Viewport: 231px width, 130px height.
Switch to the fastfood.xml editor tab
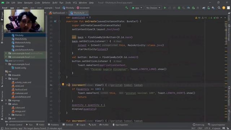58,13
